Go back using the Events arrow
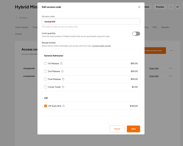Screen dimensions: 183x146 pyautogui.click(x=16, y=18)
